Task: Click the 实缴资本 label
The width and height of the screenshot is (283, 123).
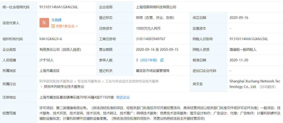Action: tap(199, 28)
